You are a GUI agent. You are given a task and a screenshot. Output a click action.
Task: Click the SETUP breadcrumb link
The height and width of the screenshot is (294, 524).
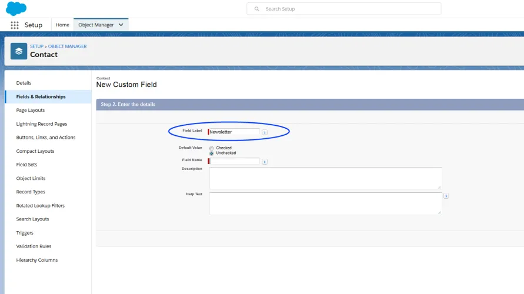pyautogui.click(x=37, y=46)
